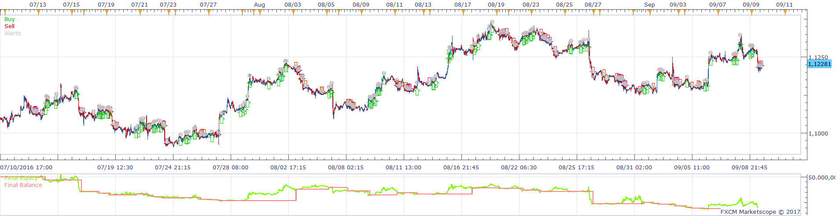This screenshot has height=216, width=836.
Task: Click the 08/13 date label
Action: point(423,5)
